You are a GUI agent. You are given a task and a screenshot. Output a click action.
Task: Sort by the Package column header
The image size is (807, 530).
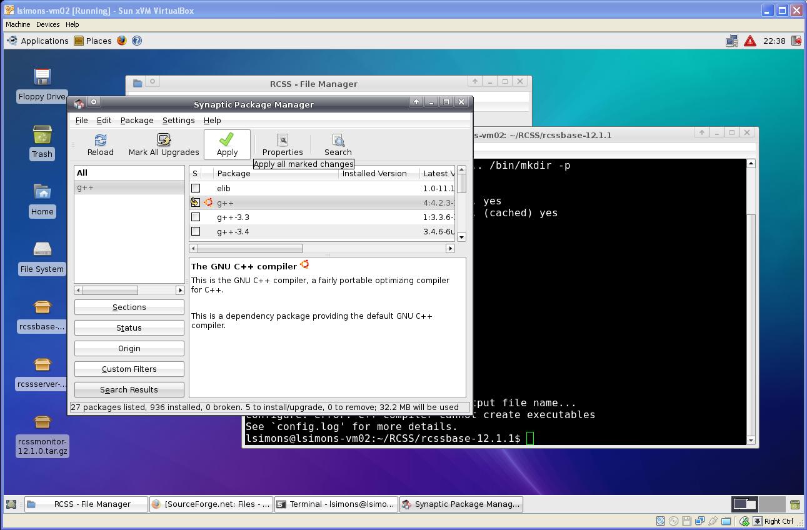point(276,173)
